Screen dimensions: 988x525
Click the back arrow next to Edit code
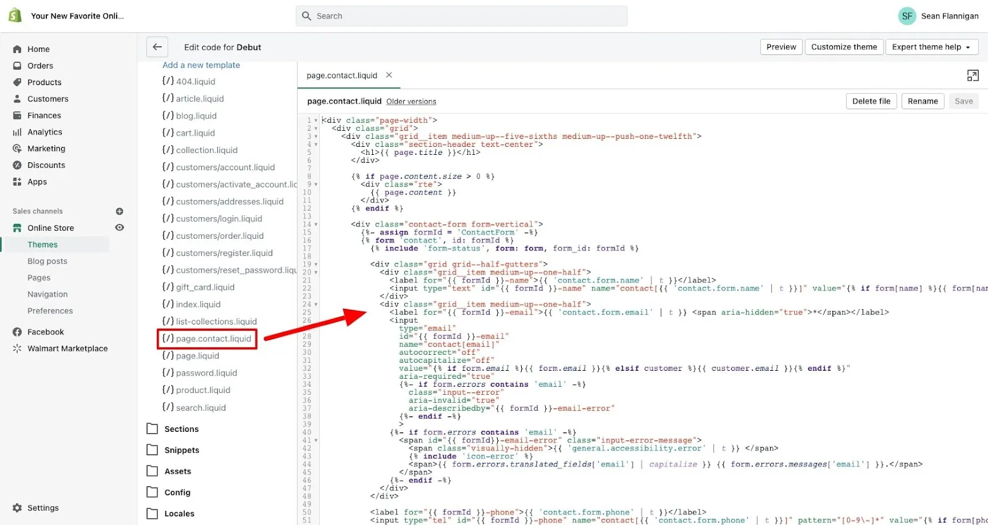tap(157, 47)
